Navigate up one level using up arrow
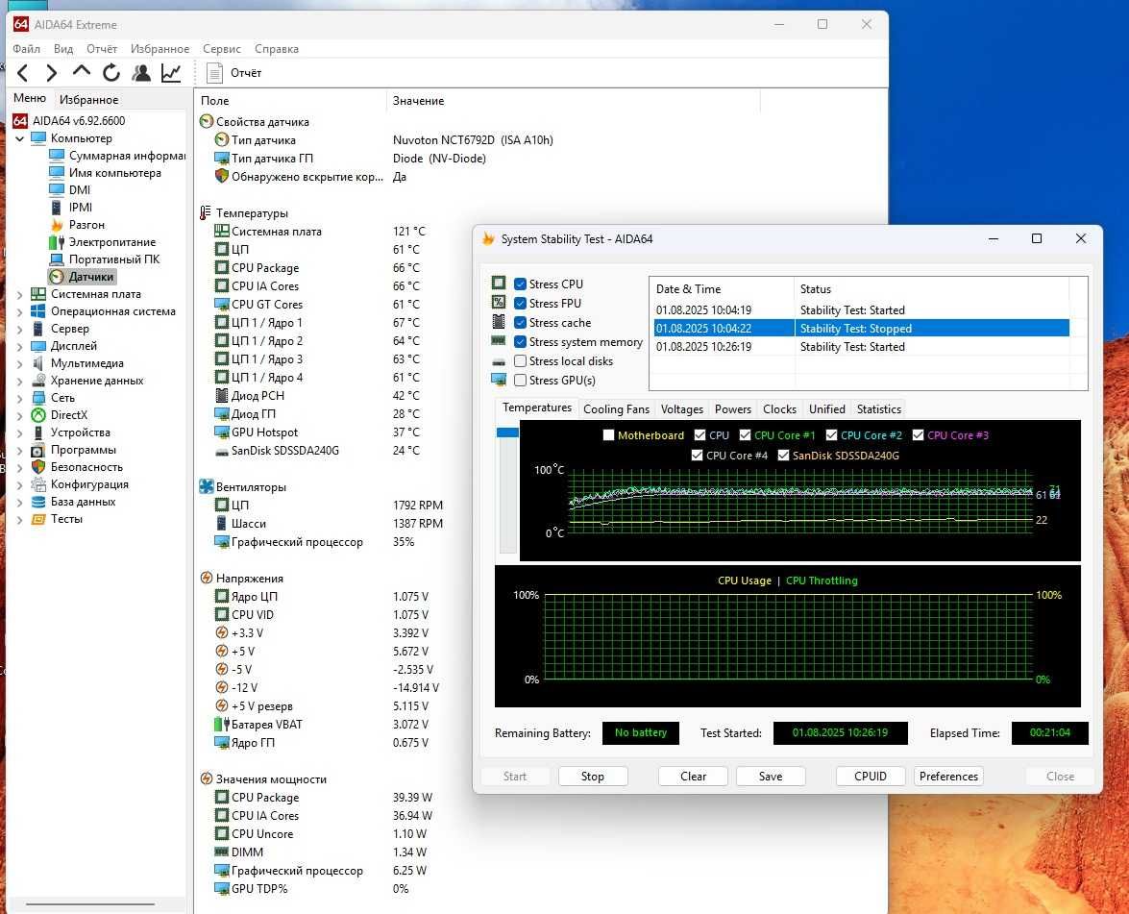 tap(82, 71)
